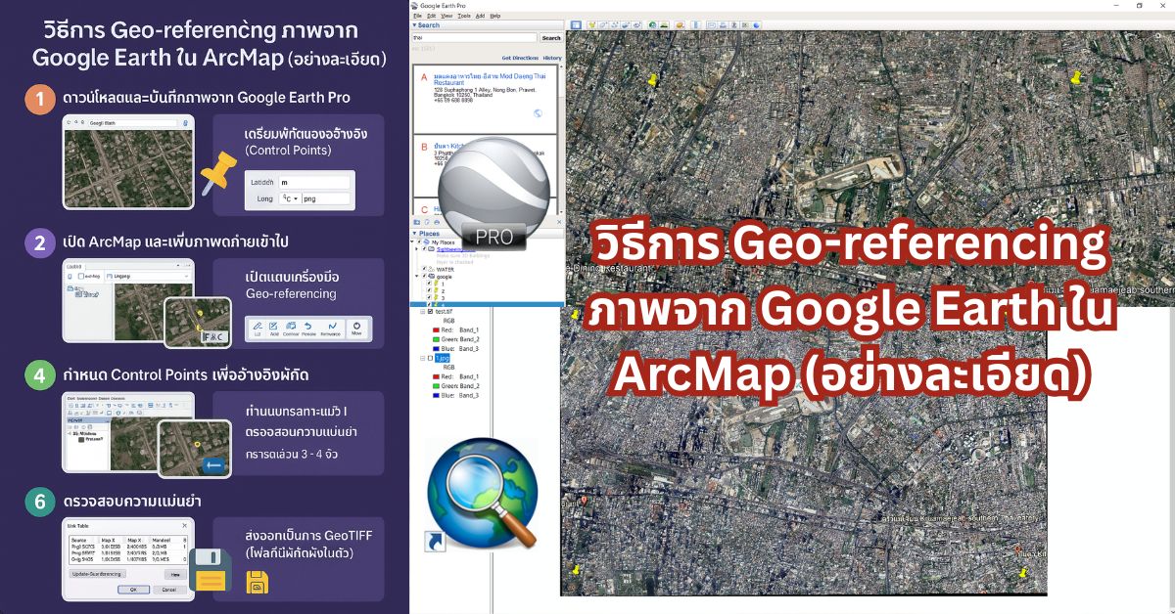Collapse the 1.jpg layer minus box
This screenshot has width=1175, height=614.
click(422, 358)
